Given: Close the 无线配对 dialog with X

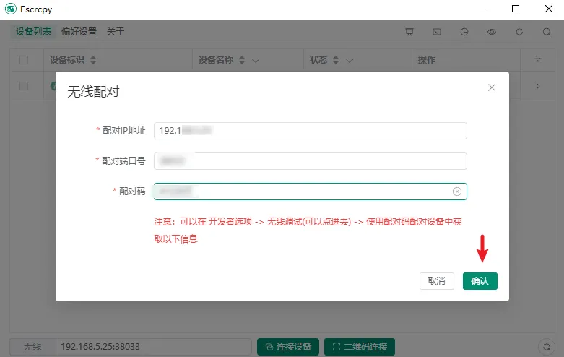Looking at the screenshot, I should point(492,87).
